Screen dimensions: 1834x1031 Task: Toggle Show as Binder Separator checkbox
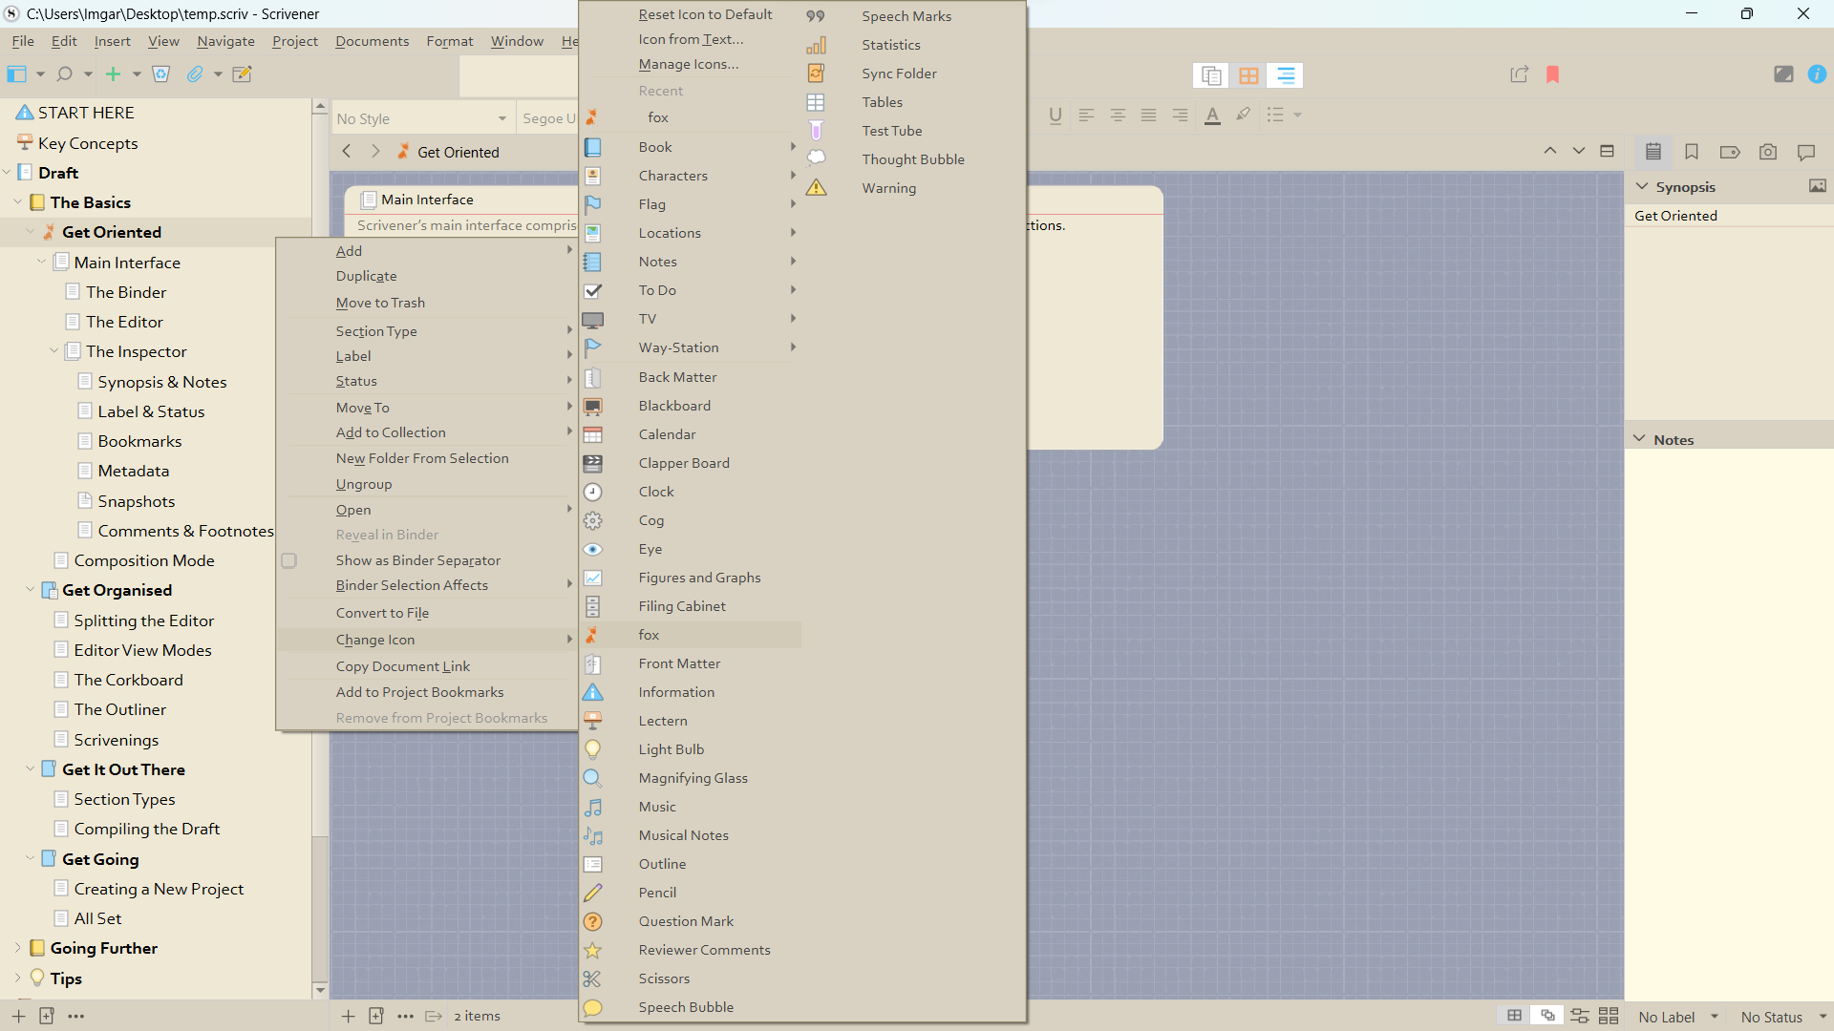(289, 560)
